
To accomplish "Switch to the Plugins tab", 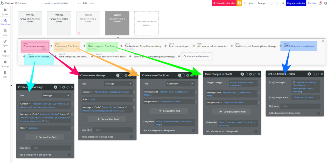I will coord(5,53).
